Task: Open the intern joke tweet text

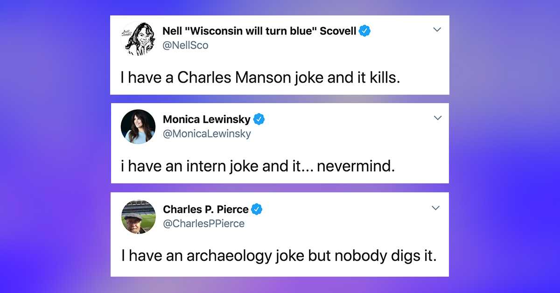Action: point(258,166)
